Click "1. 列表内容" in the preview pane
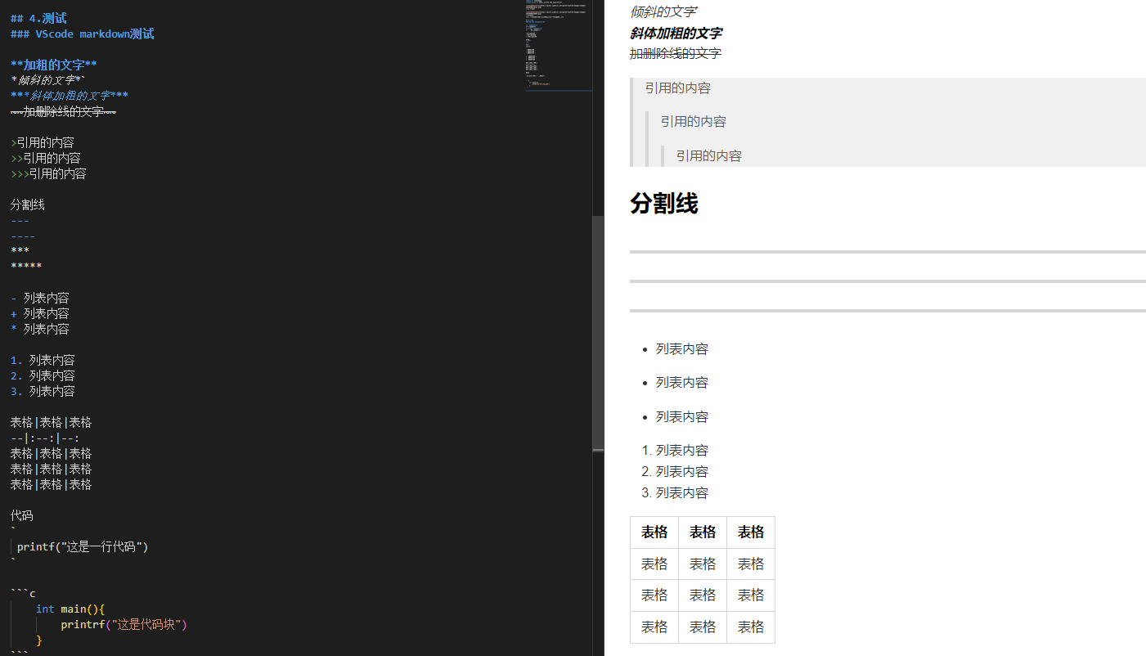Screen dimensions: 1146x656 click(676, 450)
